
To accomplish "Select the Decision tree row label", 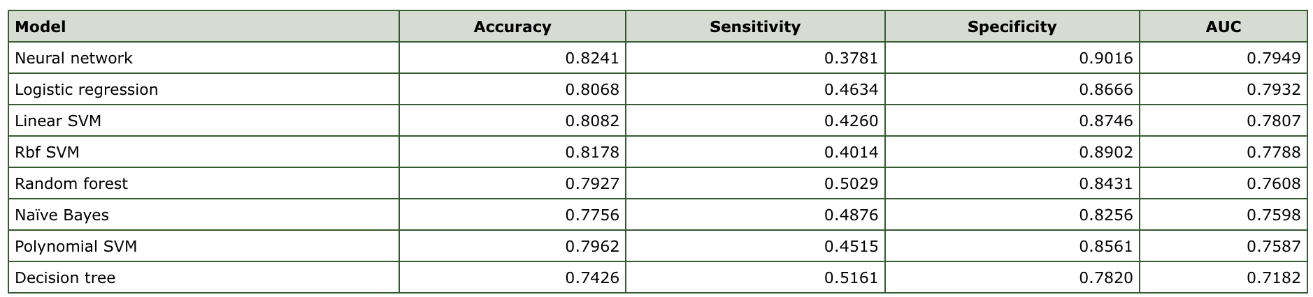I will (x=65, y=277).
